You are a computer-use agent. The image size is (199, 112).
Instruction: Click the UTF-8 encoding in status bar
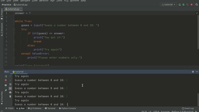point(156,111)
